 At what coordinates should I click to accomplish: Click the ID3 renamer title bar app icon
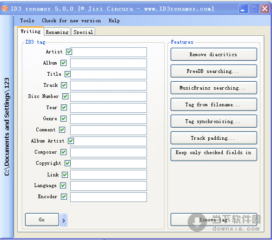[x=5, y=8]
